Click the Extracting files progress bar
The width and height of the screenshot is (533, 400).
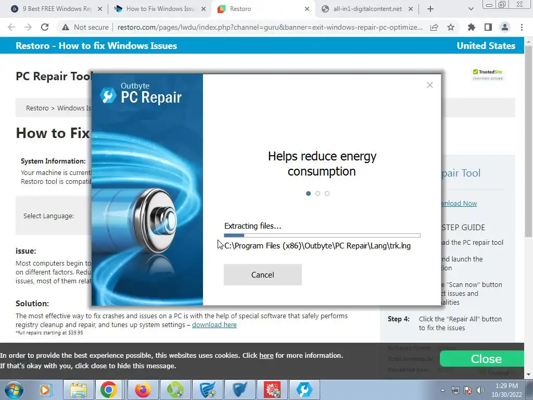(322, 235)
